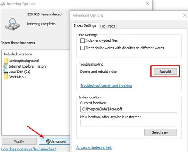The width and height of the screenshot is (188, 152).
Task: Open Troubleshoot search and indexing link
Action: pos(106,86)
